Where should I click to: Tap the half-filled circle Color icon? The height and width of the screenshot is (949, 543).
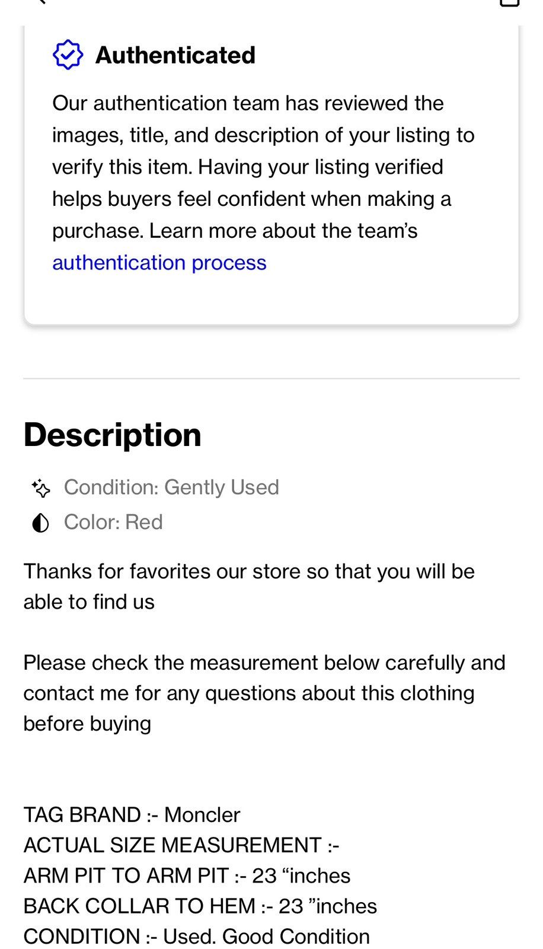click(40, 523)
